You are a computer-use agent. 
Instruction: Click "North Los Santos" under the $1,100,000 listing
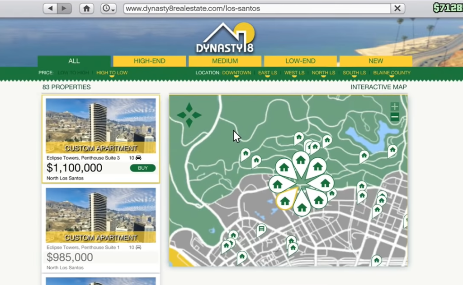[65, 178]
